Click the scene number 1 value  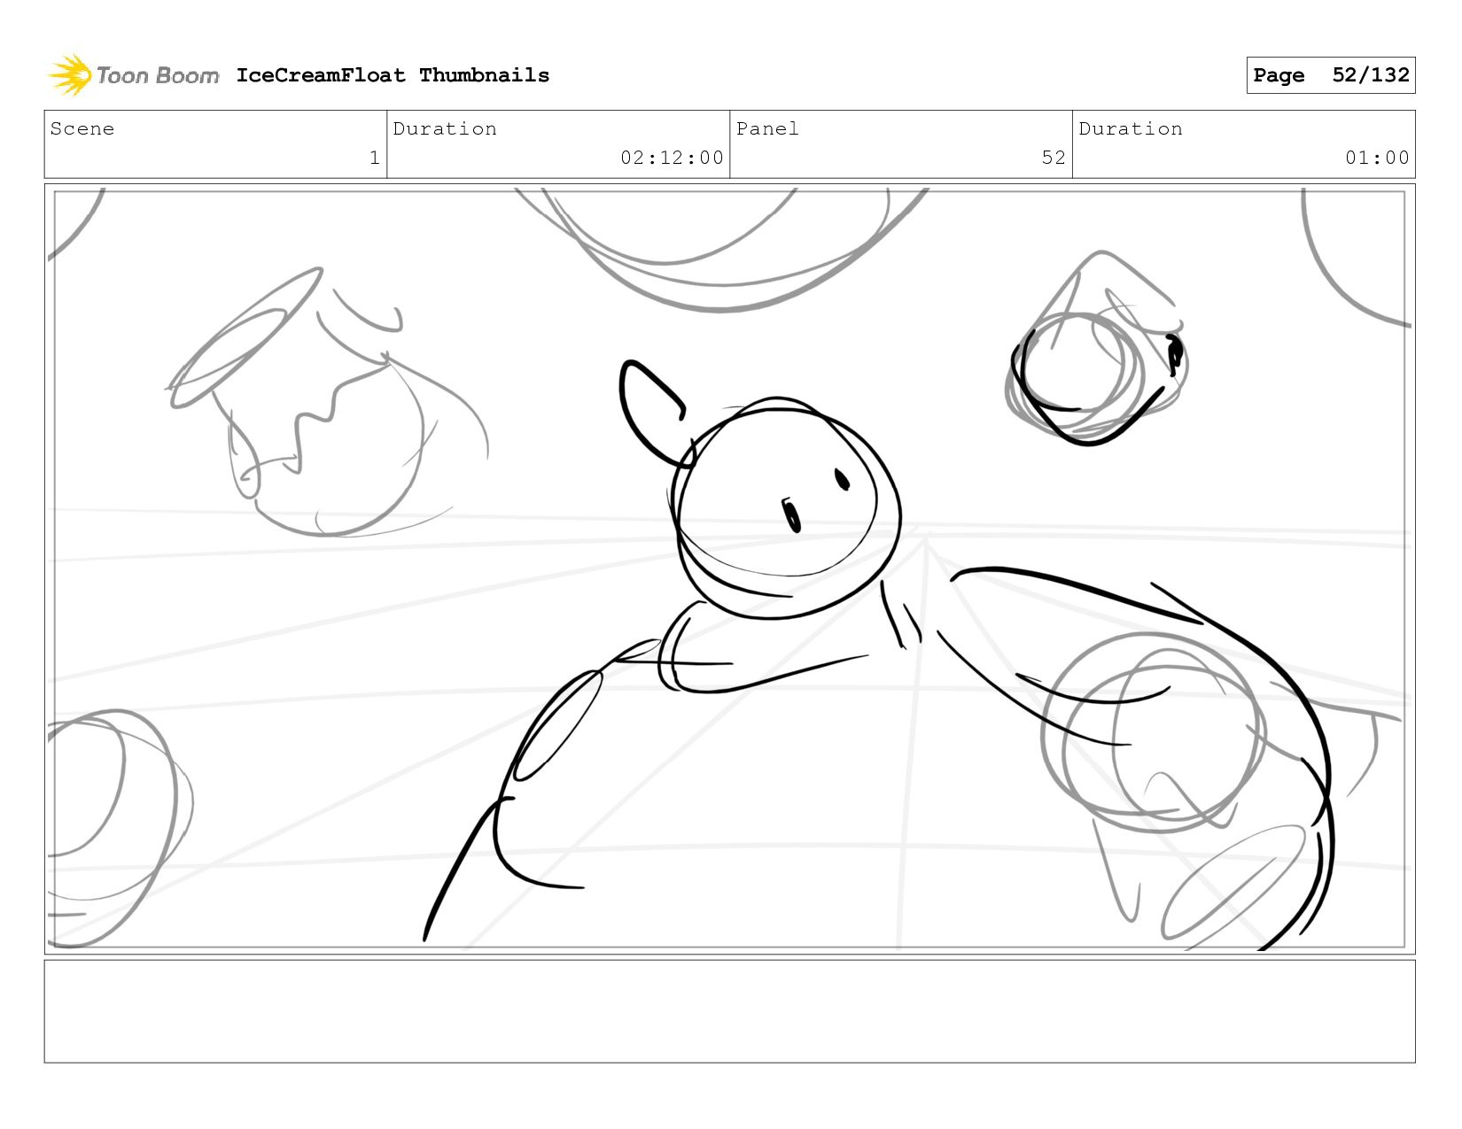point(375,158)
